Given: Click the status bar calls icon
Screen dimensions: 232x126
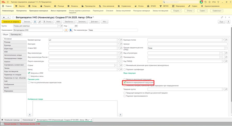Looking at the screenshot, I should coord(2,124).
